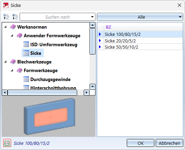
Task: Select the row Sicke 20/20/5/2
Action: (140, 41)
